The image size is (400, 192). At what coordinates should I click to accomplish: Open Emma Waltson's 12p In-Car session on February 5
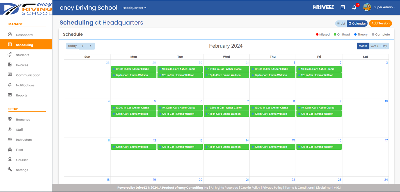tap(134, 114)
